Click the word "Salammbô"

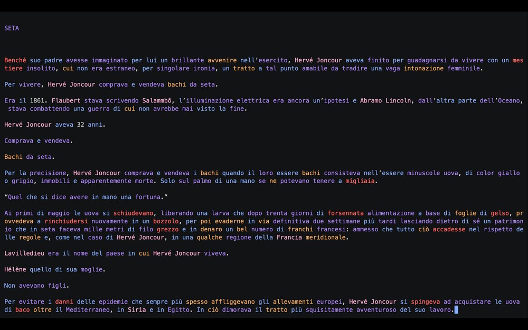click(157, 100)
